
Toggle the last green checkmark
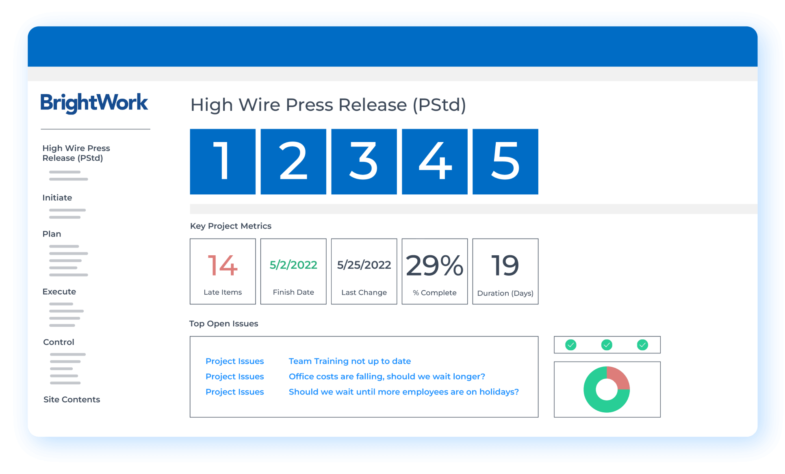pos(642,345)
